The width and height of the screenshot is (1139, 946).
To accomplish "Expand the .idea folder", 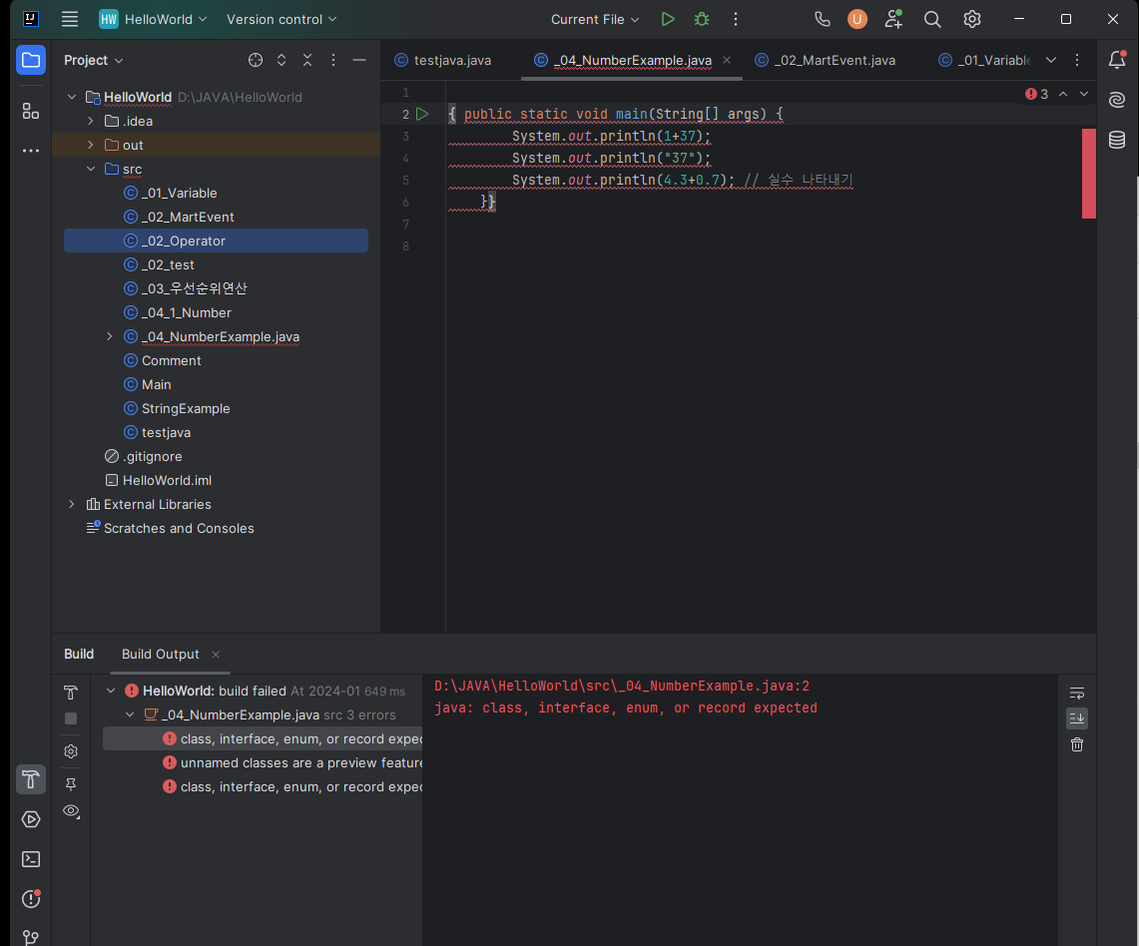I will click(90, 121).
